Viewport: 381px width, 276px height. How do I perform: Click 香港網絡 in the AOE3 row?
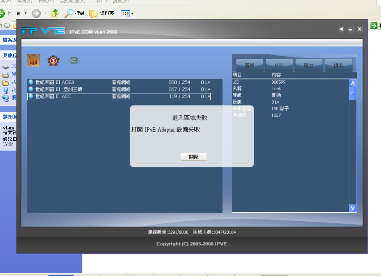coord(121,82)
